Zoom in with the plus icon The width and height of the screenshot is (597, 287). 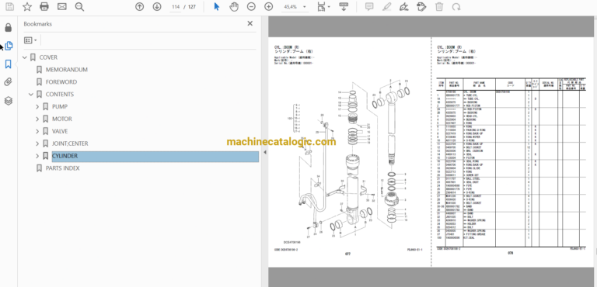[269, 6]
